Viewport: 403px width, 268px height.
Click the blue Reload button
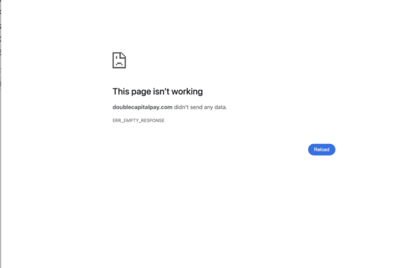click(x=322, y=149)
